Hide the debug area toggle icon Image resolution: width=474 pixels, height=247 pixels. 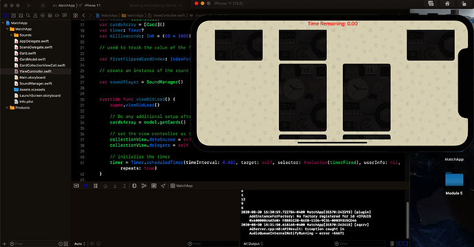(x=76, y=186)
